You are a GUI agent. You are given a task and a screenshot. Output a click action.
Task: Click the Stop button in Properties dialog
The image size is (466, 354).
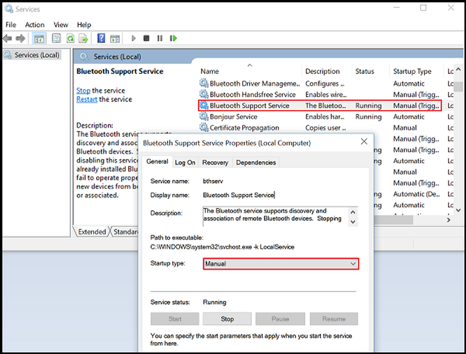click(x=227, y=319)
